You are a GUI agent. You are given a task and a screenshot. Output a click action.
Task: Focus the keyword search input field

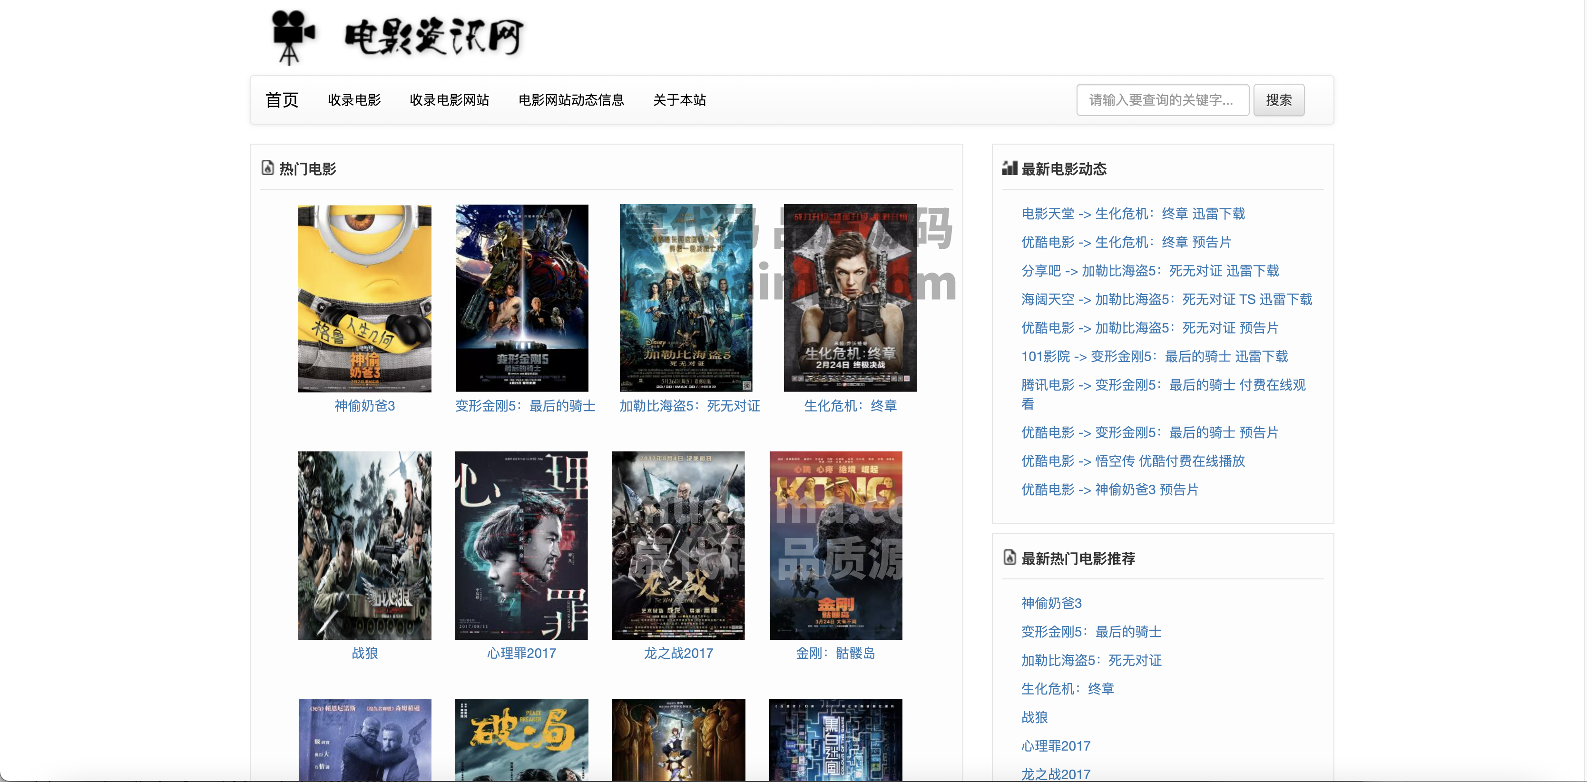[1162, 100]
